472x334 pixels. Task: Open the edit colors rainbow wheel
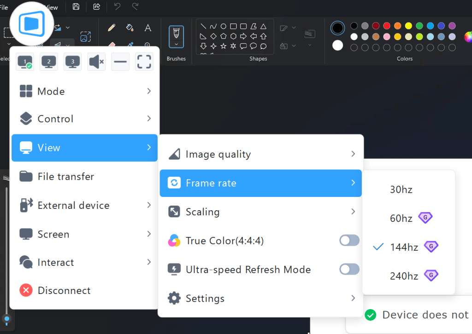(468, 37)
